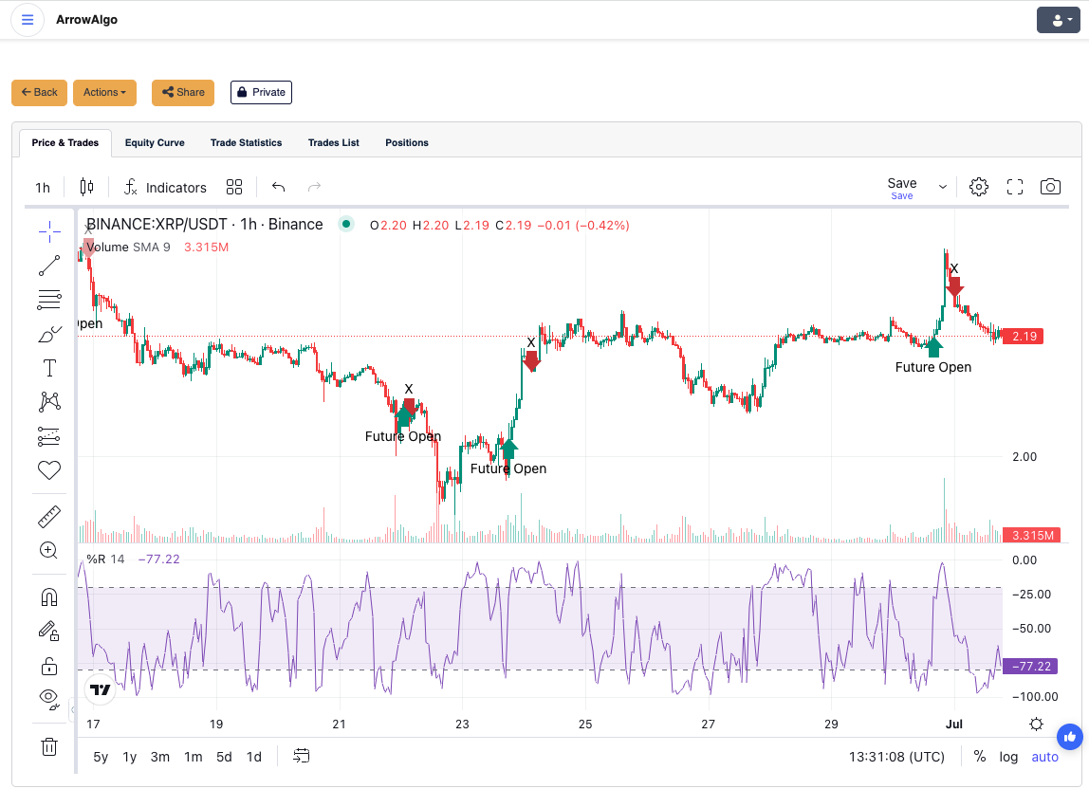
Task: Click the 2.19 current price label
Action: click(x=1023, y=336)
